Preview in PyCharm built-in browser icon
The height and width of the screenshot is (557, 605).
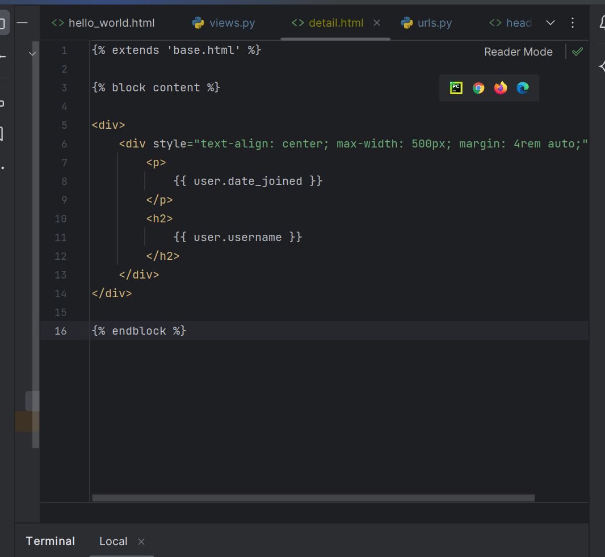(x=456, y=88)
